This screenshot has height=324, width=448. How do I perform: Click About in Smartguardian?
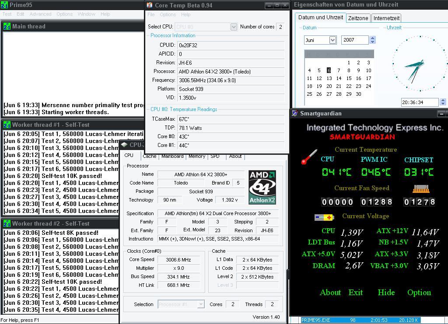pyautogui.click(x=330, y=293)
